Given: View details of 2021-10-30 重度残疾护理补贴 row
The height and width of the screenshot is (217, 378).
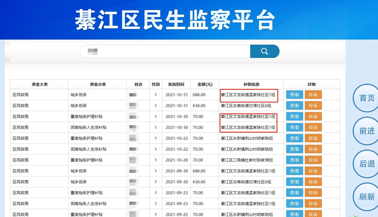Looking at the screenshot, I should [x=294, y=116].
